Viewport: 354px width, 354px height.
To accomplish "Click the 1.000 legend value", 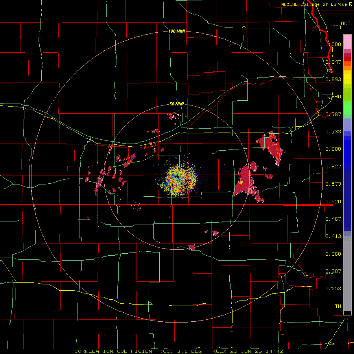I will point(333,44).
